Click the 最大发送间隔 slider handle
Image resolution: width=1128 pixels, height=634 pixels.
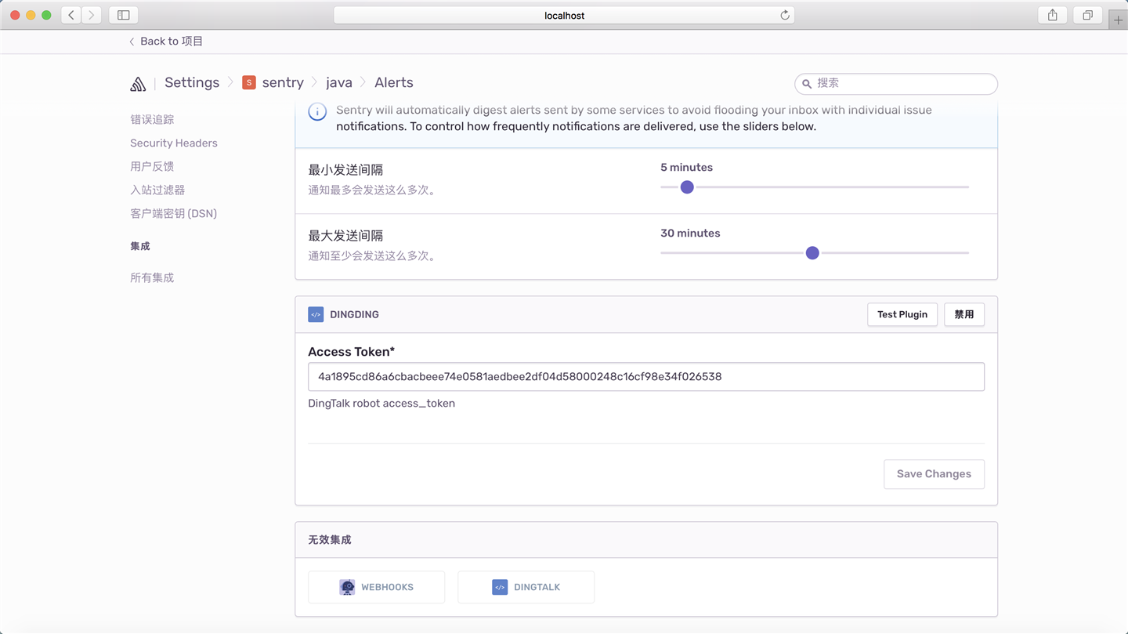pyautogui.click(x=812, y=253)
